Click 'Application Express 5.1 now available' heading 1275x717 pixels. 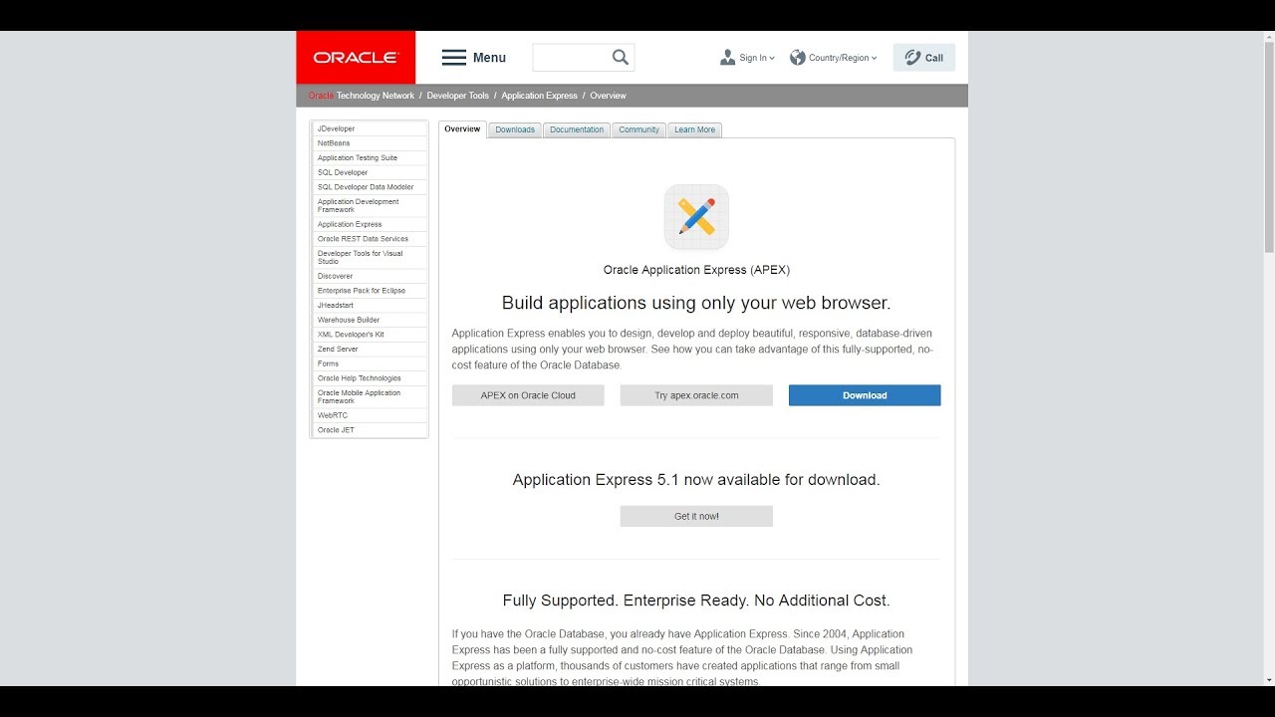point(696,480)
